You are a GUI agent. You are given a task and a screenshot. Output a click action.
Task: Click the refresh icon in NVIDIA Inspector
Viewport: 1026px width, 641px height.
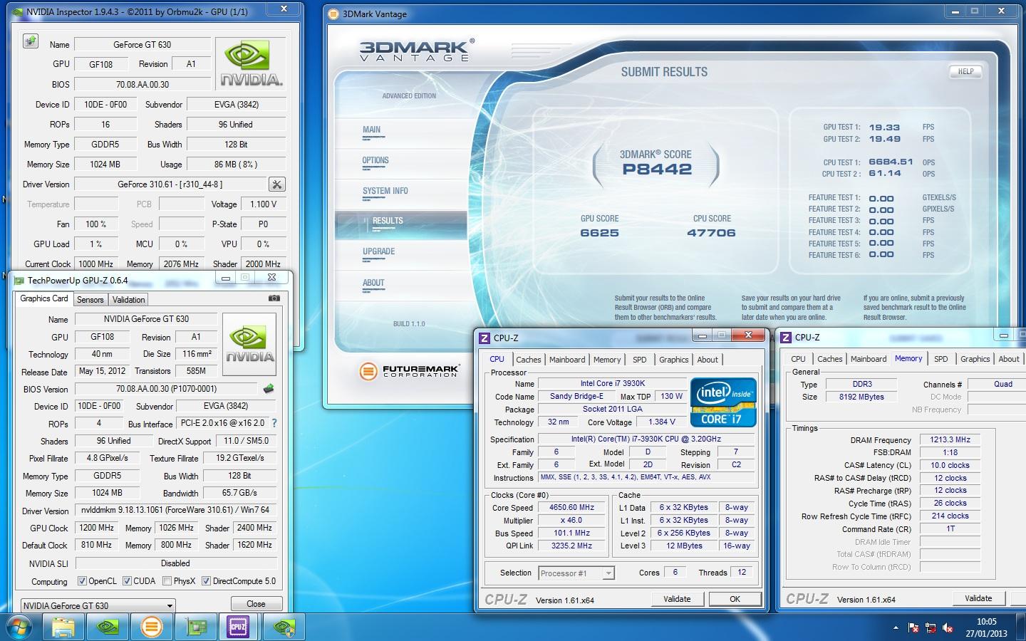(31, 41)
